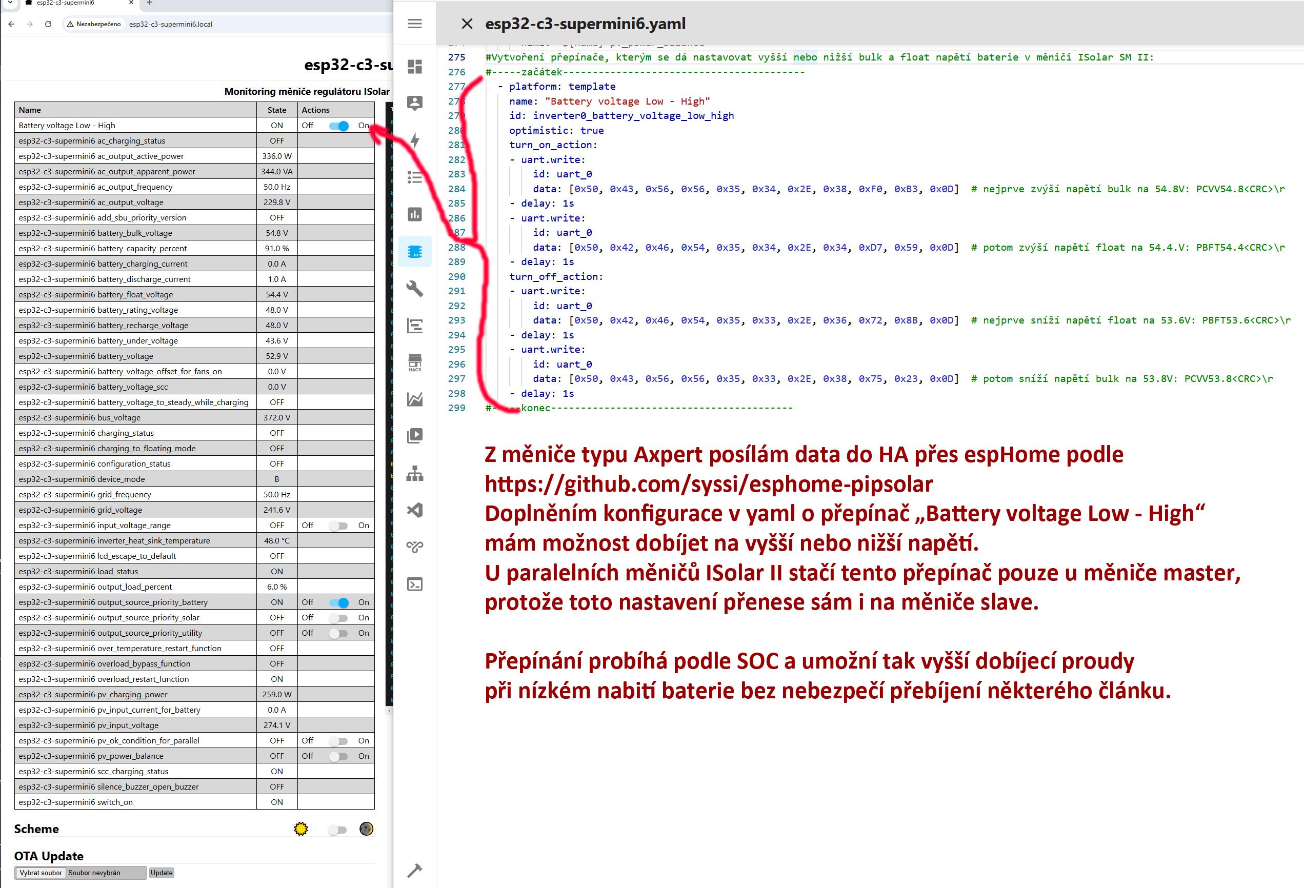Open the Energy lightning bolt sidebar icon
This screenshot has width=1304, height=888.
coord(415,140)
